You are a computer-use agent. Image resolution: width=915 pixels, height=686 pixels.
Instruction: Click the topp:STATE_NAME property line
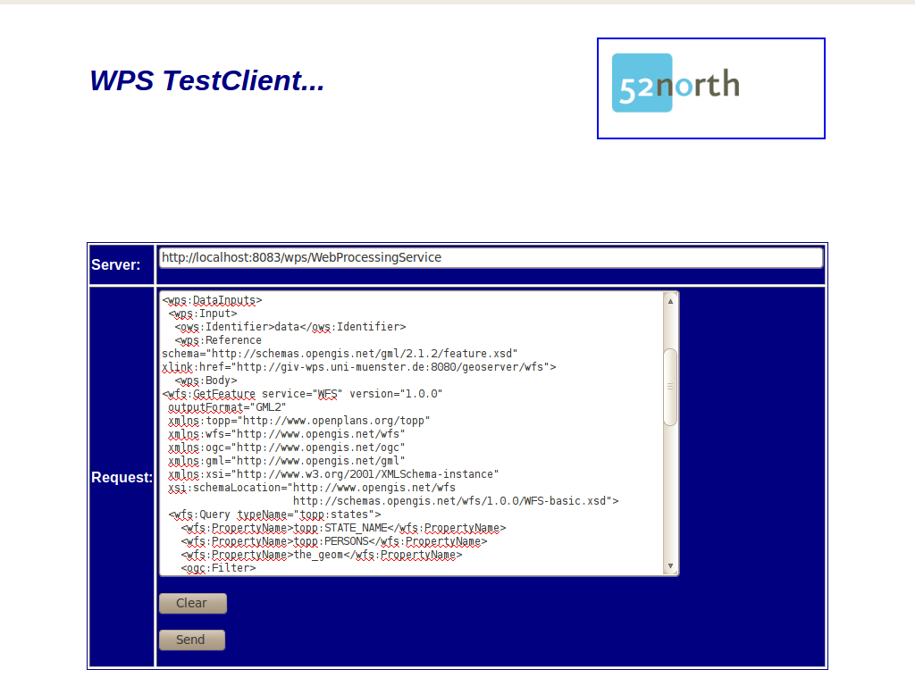pyautogui.click(x=344, y=528)
